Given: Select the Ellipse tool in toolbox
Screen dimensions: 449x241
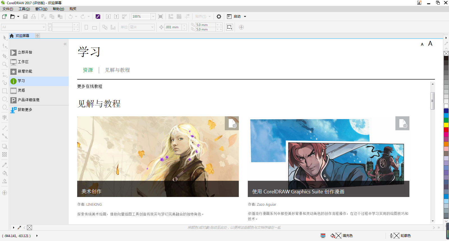Looking at the screenshot, I should 4,99.
